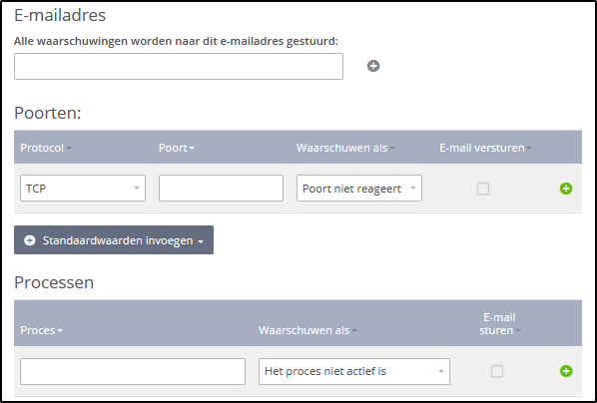The height and width of the screenshot is (403, 597).
Task: Add a process row with green plus
Action: pyautogui.click(x=566, y=371)
